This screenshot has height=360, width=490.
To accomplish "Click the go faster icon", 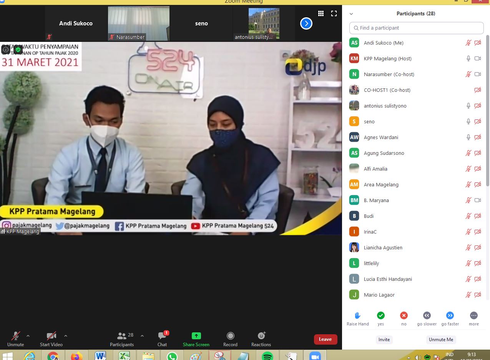I will pyautogui.click(x=450, y=315).
